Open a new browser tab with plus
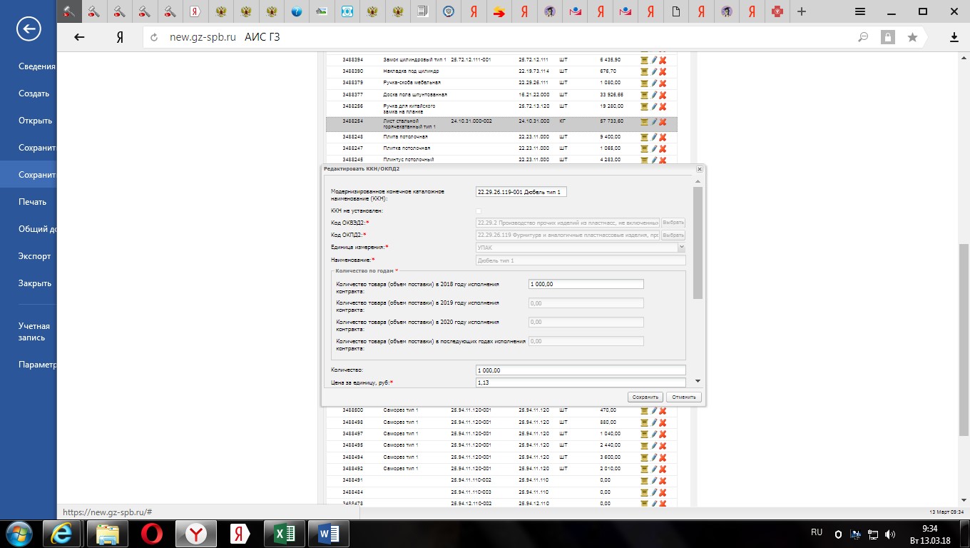This screenshot has width=970, height=548. pos(802,11)
